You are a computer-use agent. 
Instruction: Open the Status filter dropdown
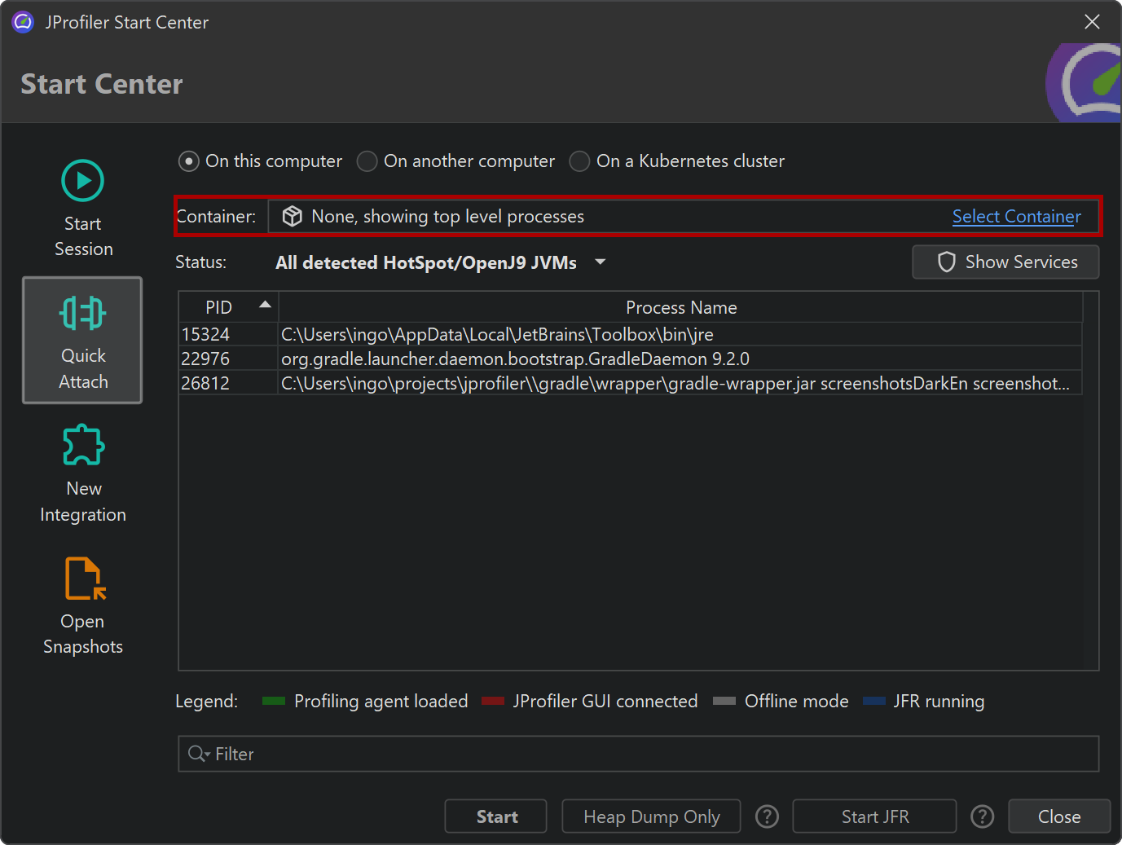pyautogui.click(x=601, y=262)
